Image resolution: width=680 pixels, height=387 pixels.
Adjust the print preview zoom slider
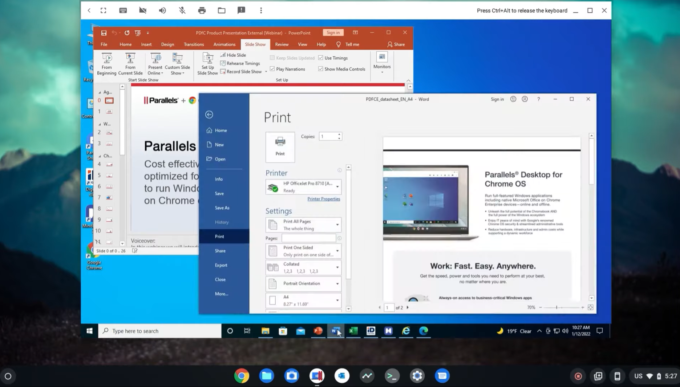point(556,307)
